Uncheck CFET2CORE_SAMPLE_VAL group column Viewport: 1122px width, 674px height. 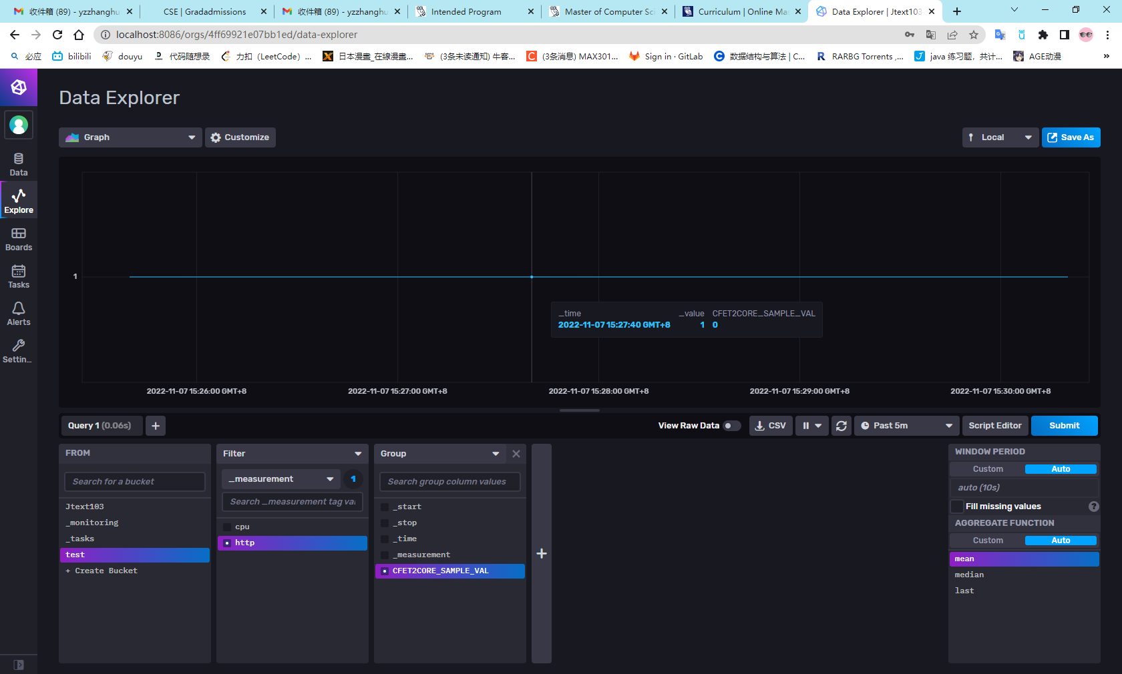tap(385, 571)
